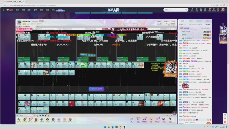Click the browser refresh icon

(5, 5)
